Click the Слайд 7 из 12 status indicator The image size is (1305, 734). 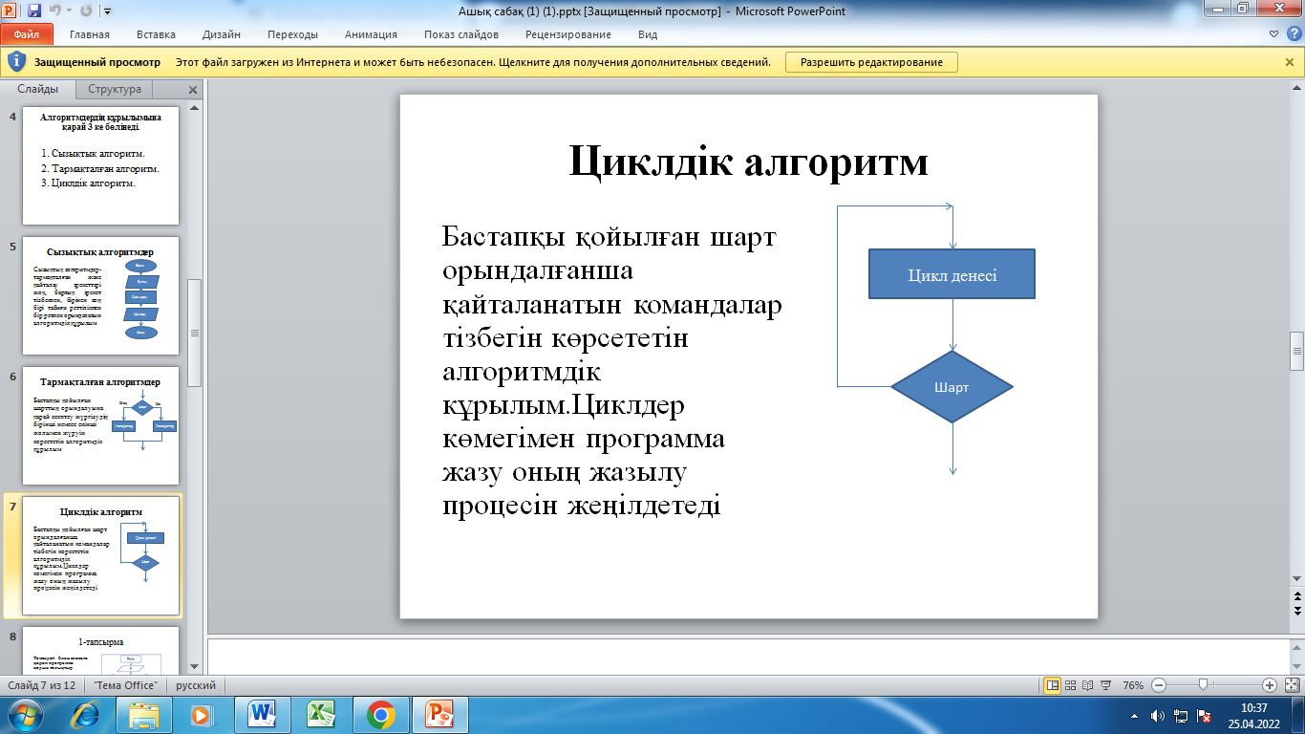coord(42,685)
